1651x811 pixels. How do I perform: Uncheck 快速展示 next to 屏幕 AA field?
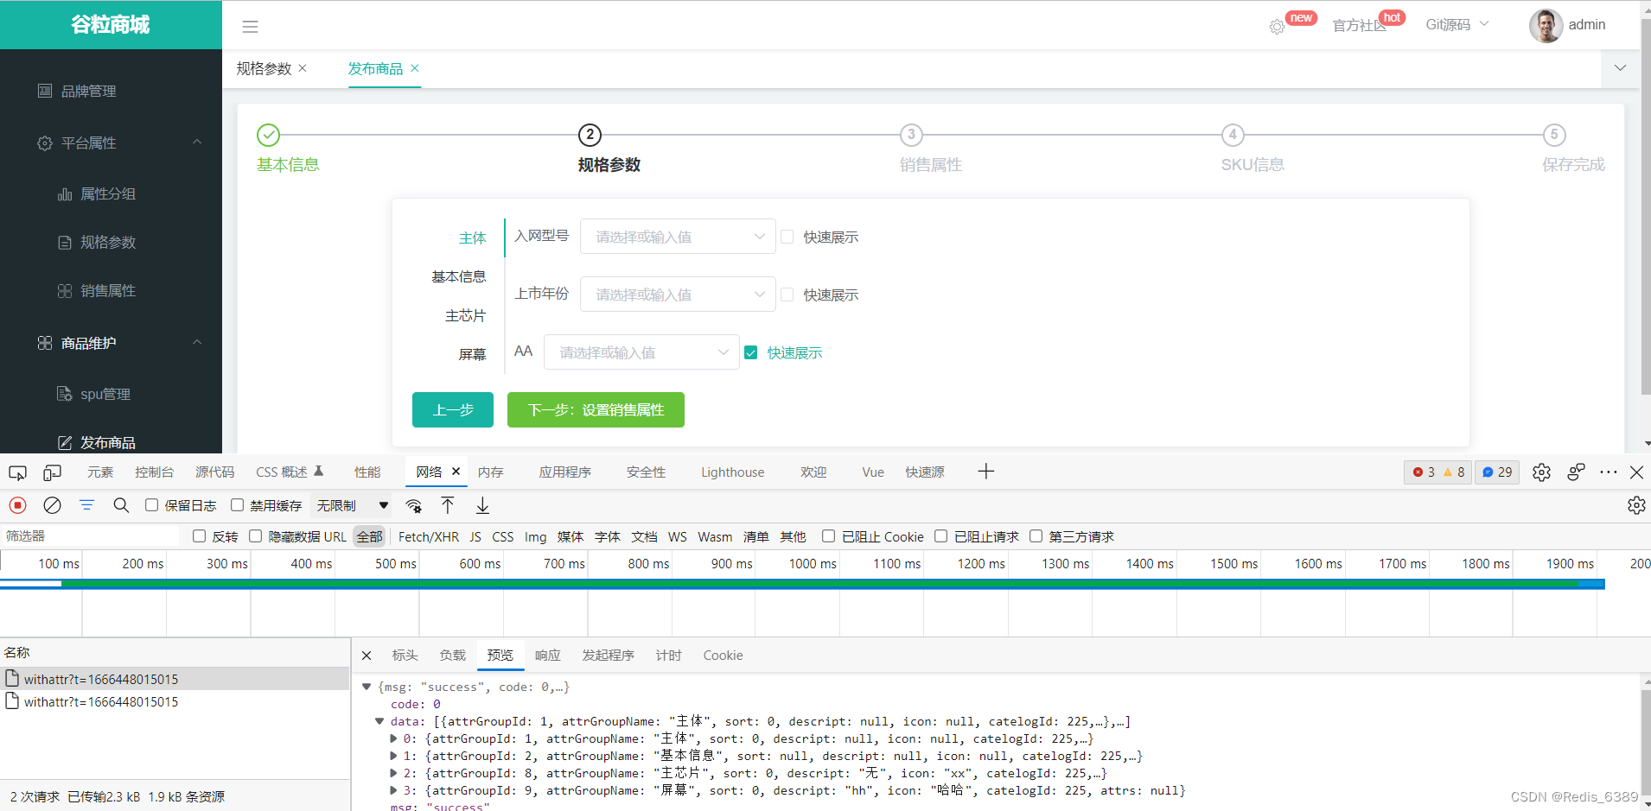751,352
